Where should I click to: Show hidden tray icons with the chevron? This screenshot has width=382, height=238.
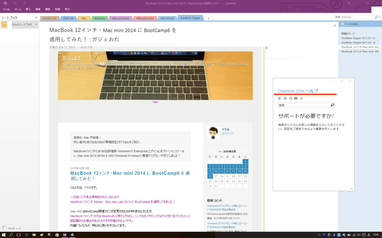click(x=319, y=235)
